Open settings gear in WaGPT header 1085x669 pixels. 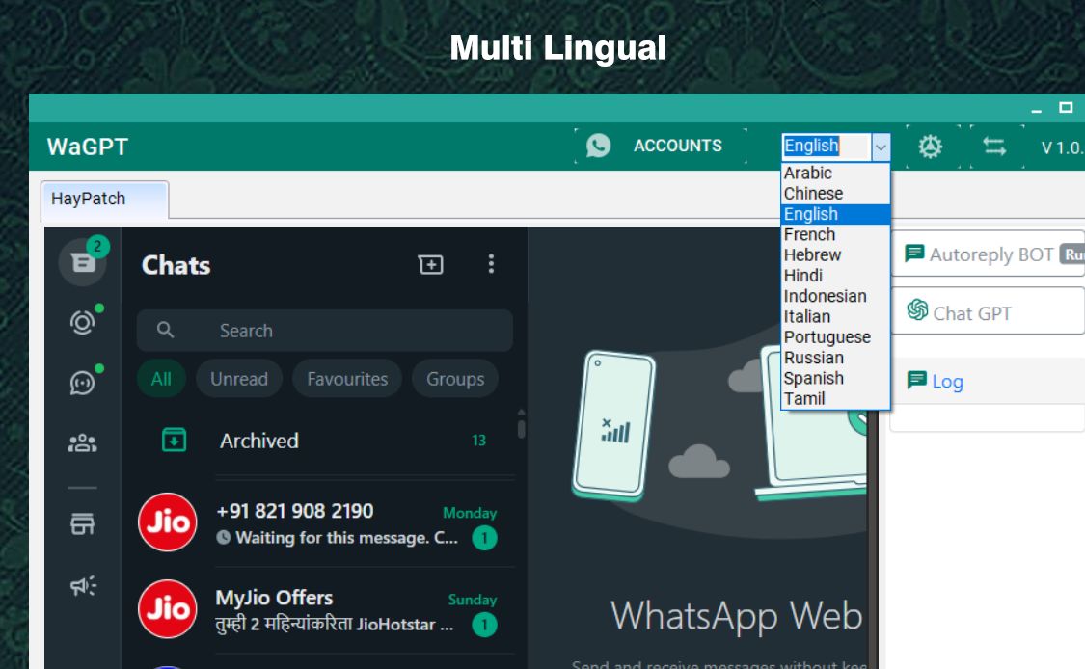pyautogui.click(x=930, y=147)
